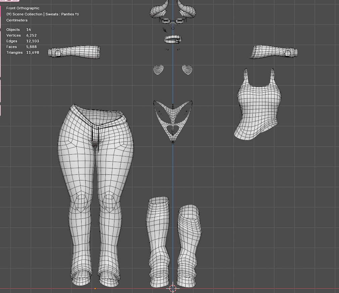
Task: Click the Front Orthographic view label
Action: 23,8
